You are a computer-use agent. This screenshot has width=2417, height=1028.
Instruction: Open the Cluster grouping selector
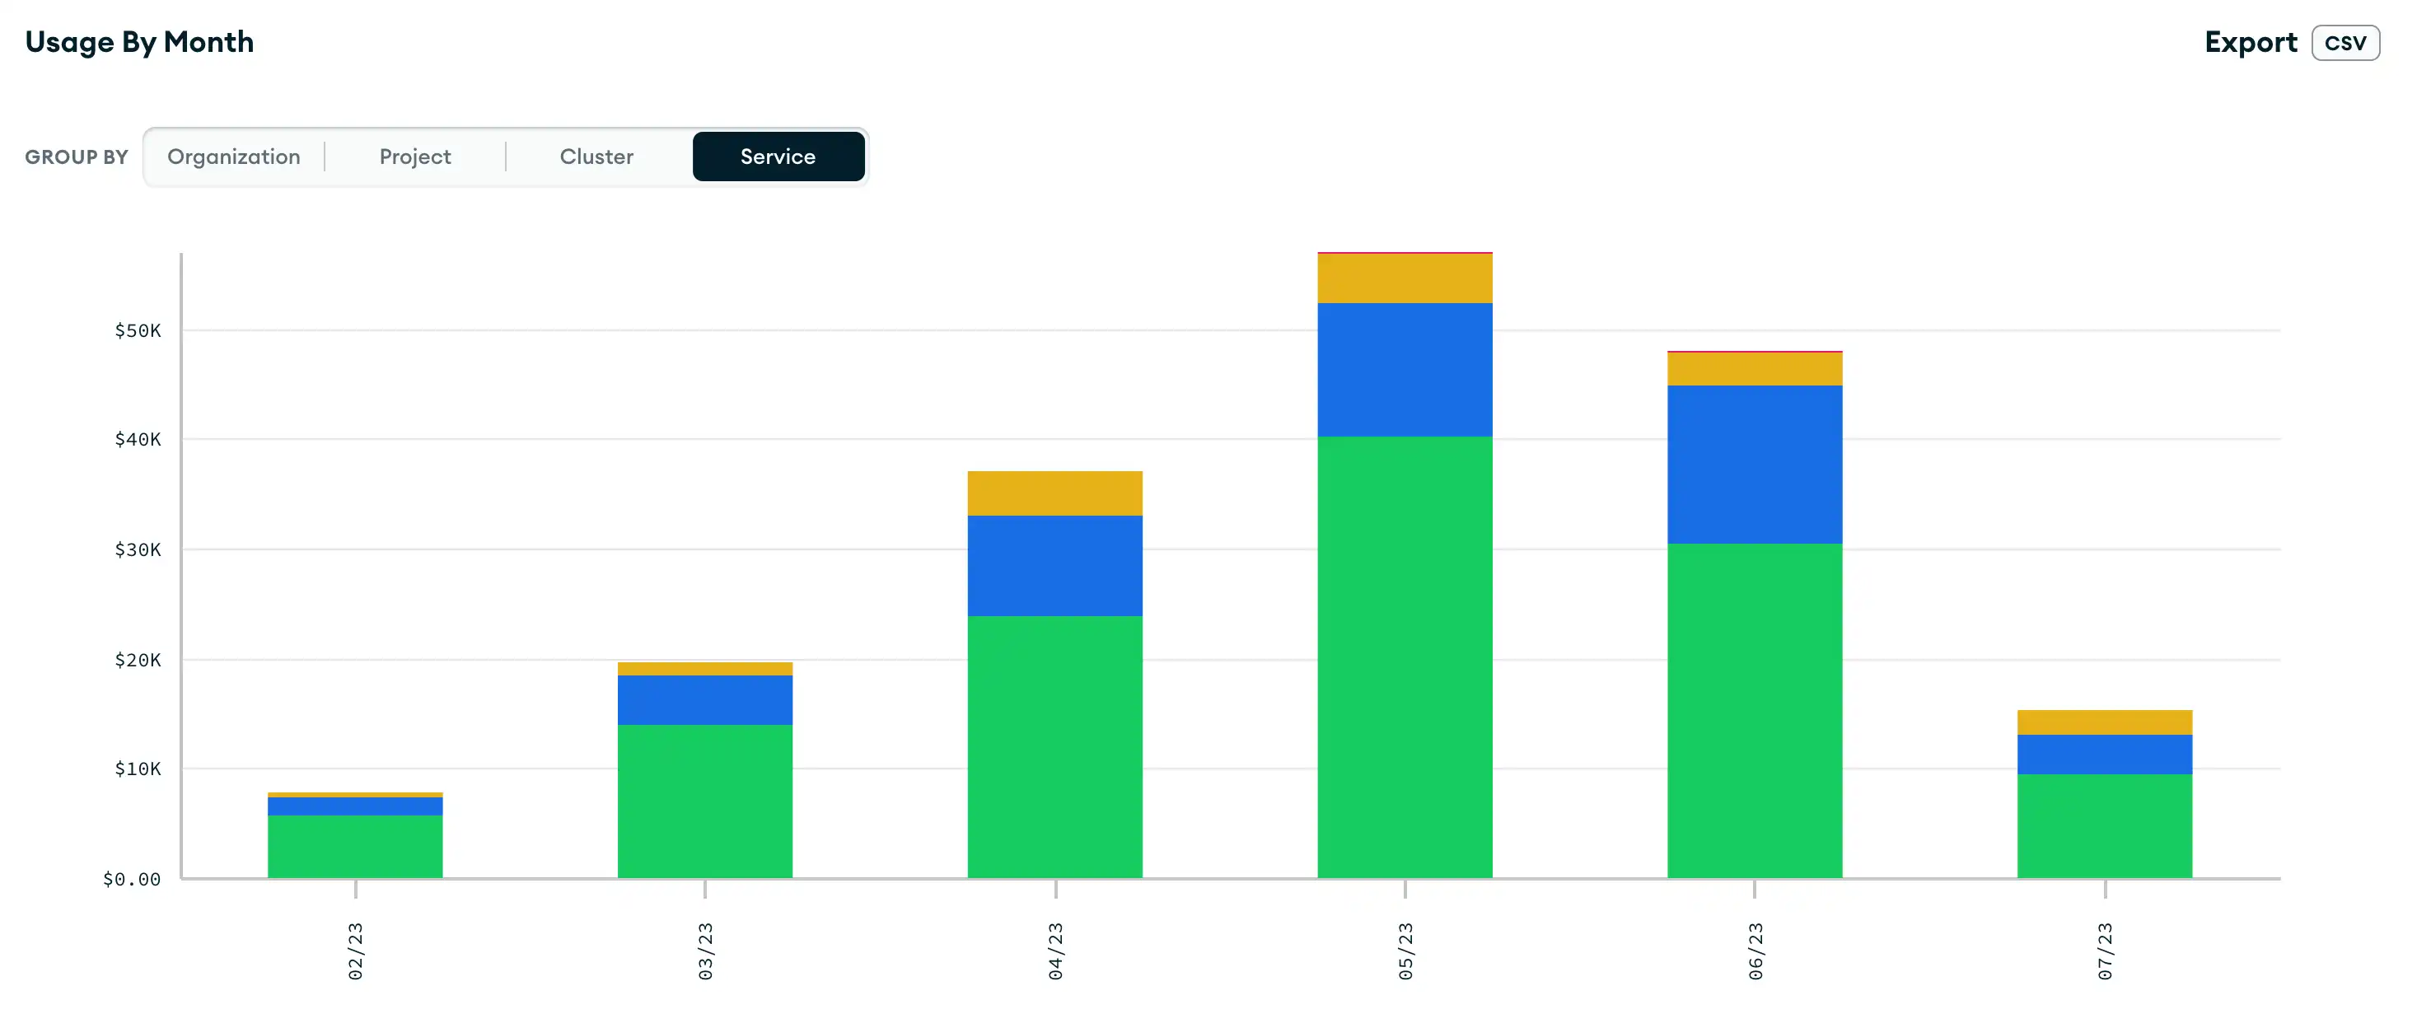(596, 156)
